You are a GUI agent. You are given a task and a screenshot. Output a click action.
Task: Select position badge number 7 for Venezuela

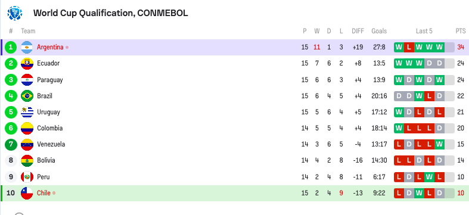[11, 145]
